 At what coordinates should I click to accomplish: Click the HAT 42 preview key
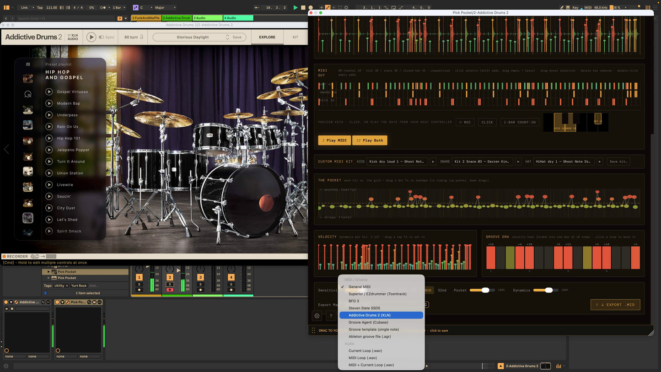coord(597,119)
